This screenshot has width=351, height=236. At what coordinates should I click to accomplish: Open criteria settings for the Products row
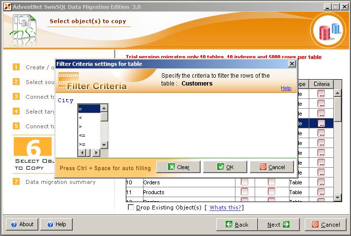tap(321, 192)
